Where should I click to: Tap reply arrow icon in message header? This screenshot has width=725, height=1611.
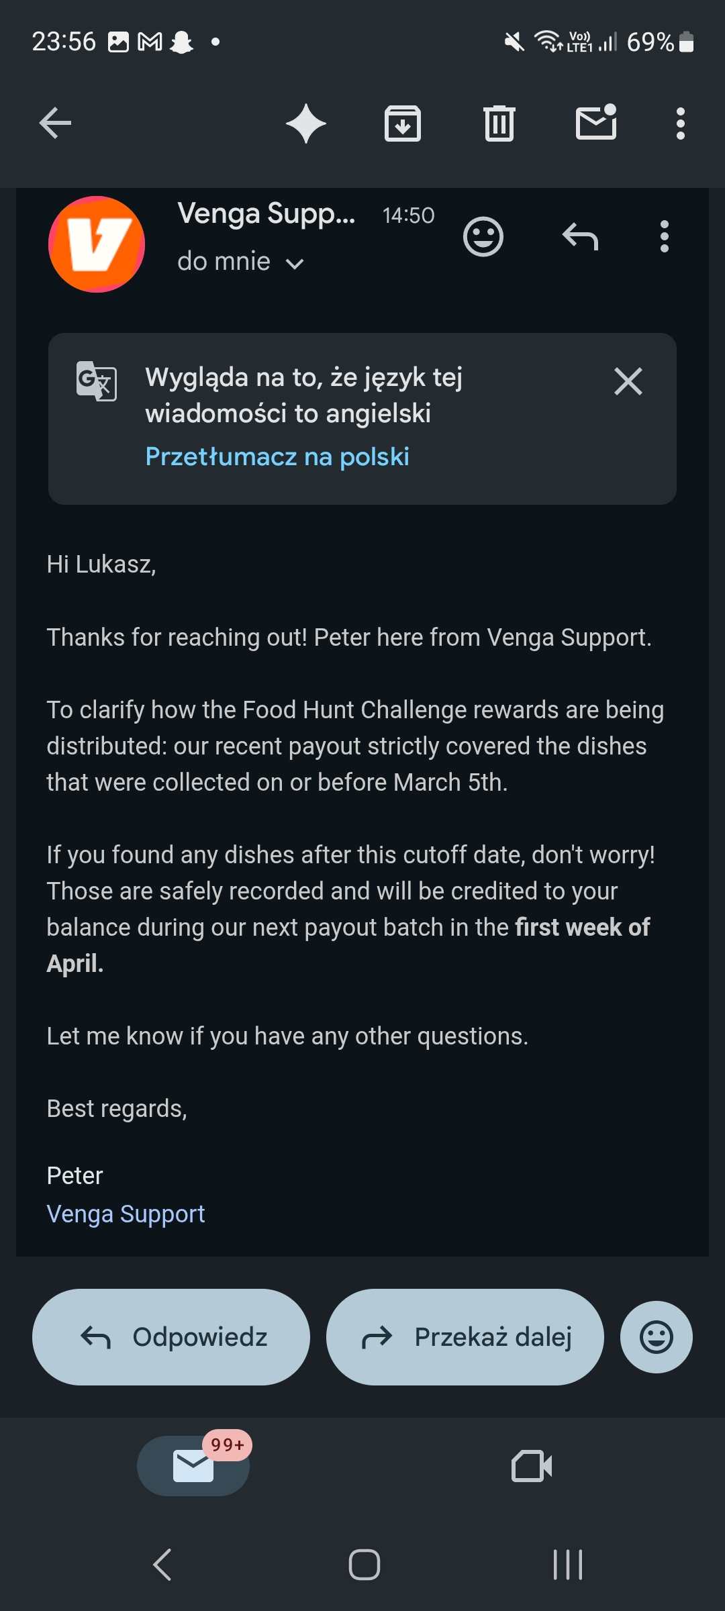(580, 237)
